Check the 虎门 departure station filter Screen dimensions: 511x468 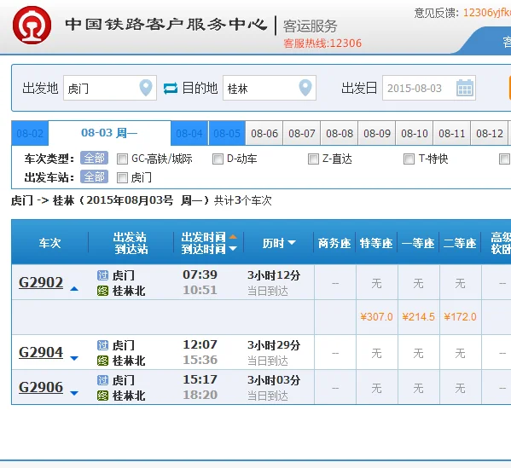point(122,178)
